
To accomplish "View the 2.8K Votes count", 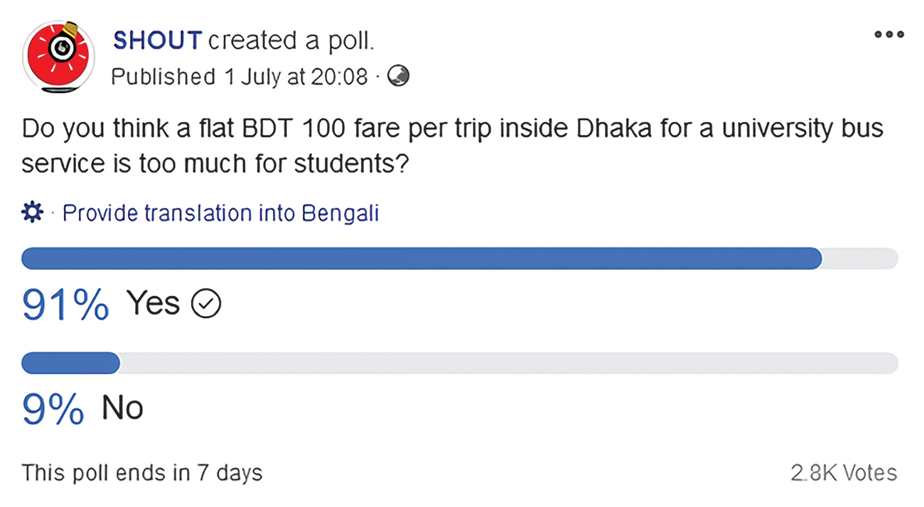I will 843,473.
